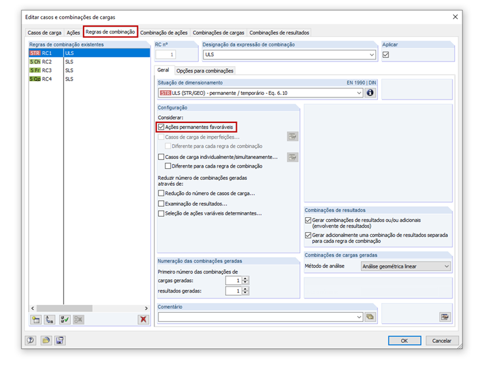The image size is (497, 373).
Task: Click the list's scroll right arrow
Action: (x=146, y=308)
